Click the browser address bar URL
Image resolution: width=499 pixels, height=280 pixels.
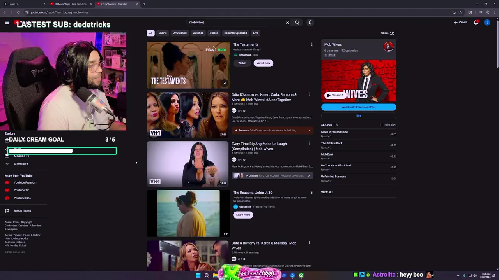click(x=59, y=12)
